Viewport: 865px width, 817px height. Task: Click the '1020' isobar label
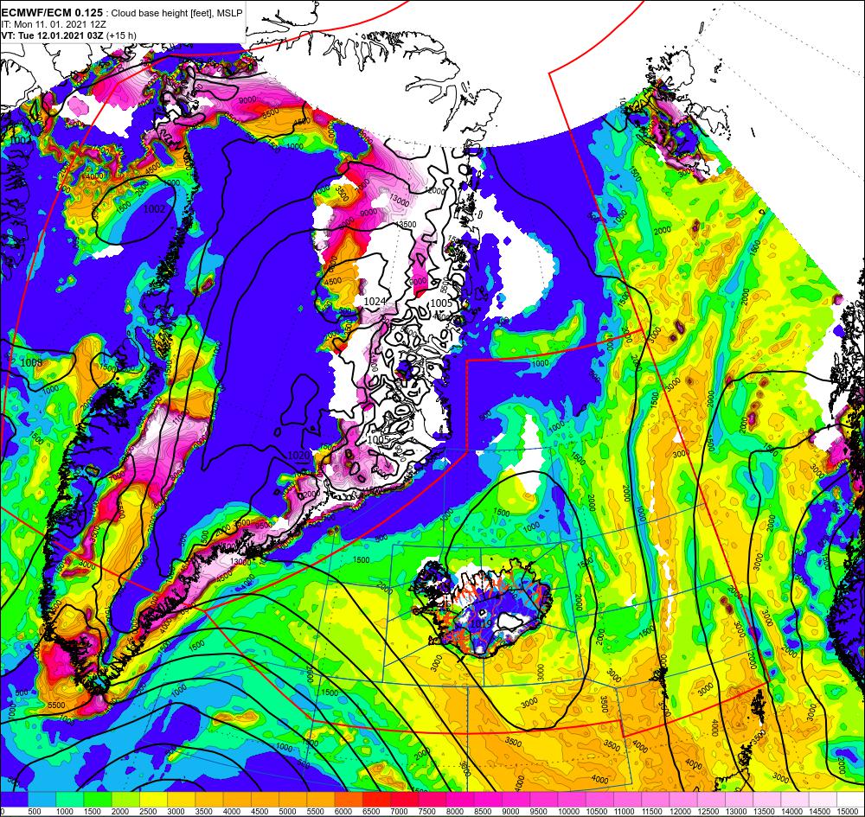(x=298, y=456)
